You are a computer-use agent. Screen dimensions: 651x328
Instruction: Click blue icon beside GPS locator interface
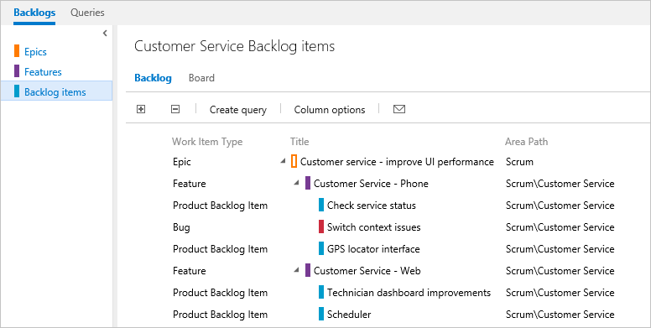[321, 248]
